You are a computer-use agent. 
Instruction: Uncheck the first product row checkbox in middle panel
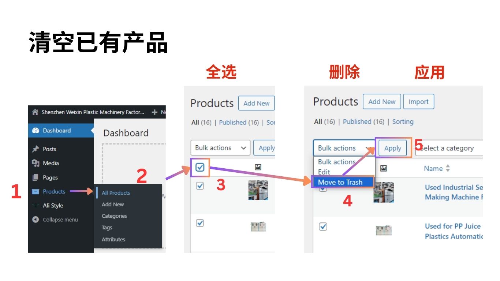coord(200,186)
